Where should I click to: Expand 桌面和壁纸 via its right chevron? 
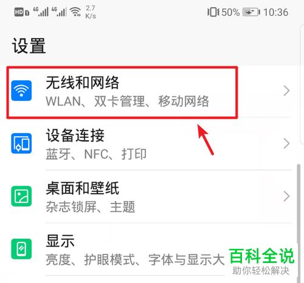[286, 196]
